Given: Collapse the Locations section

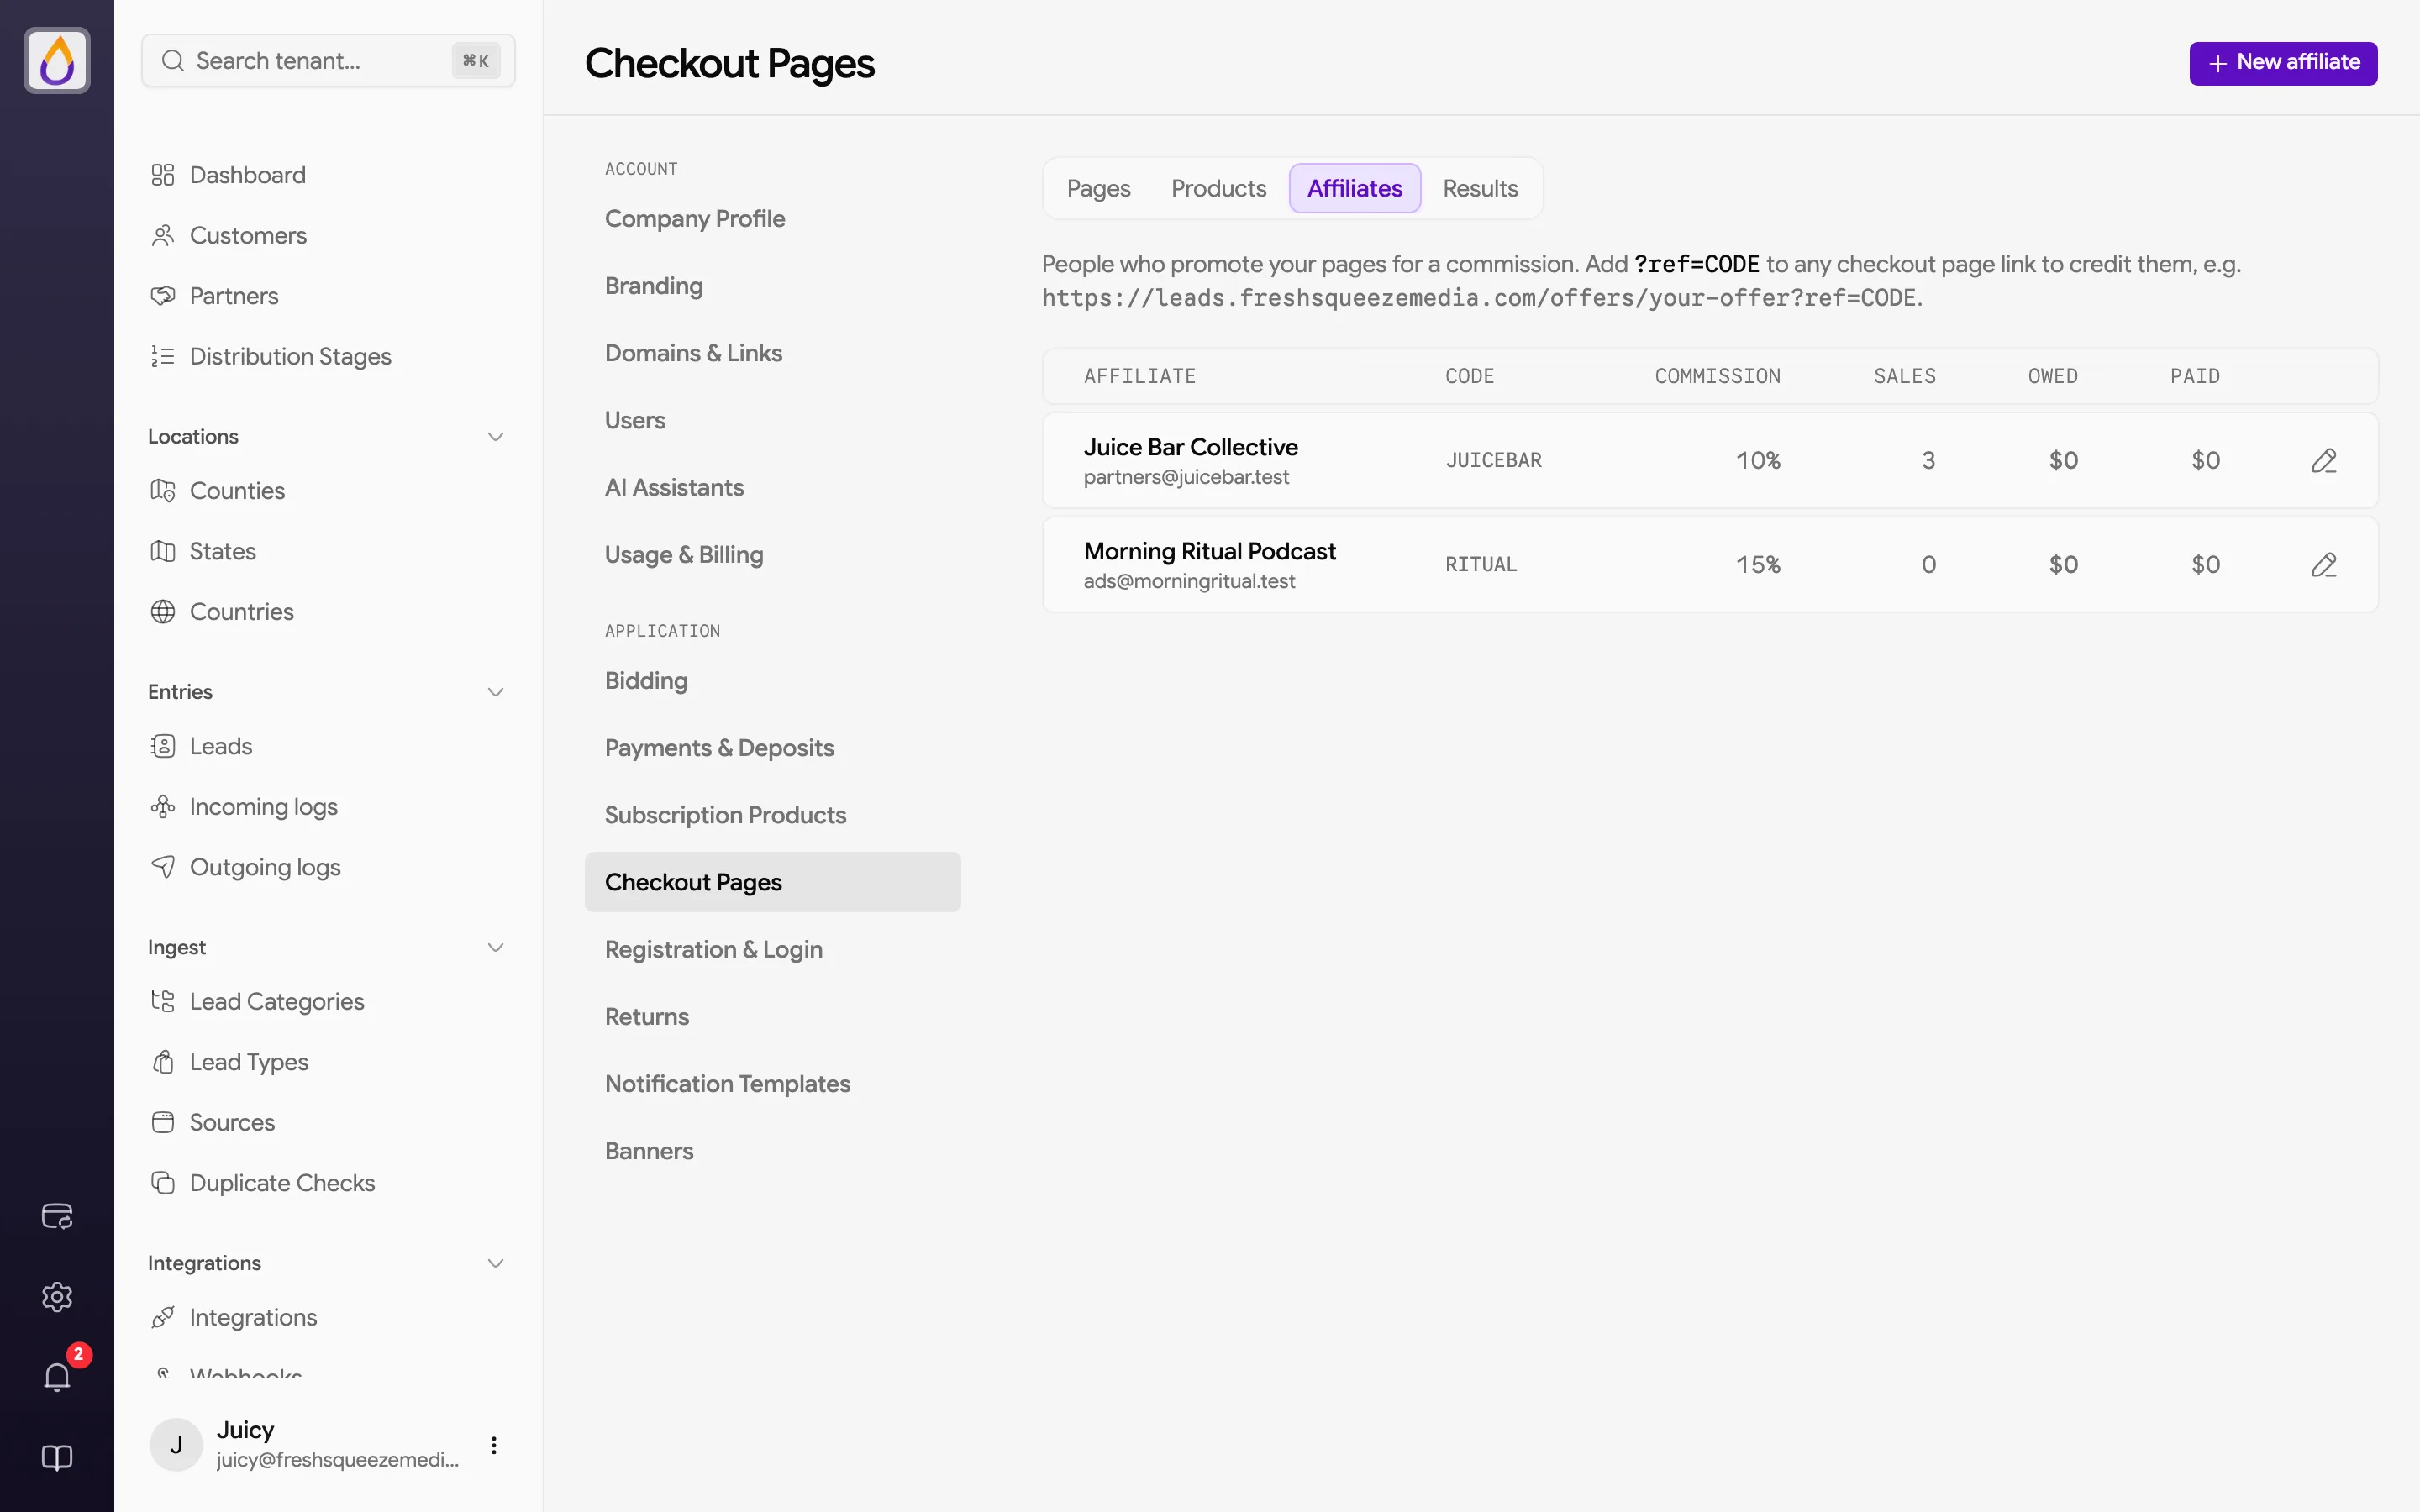Looking at the screenshot, I should [495, 437].
